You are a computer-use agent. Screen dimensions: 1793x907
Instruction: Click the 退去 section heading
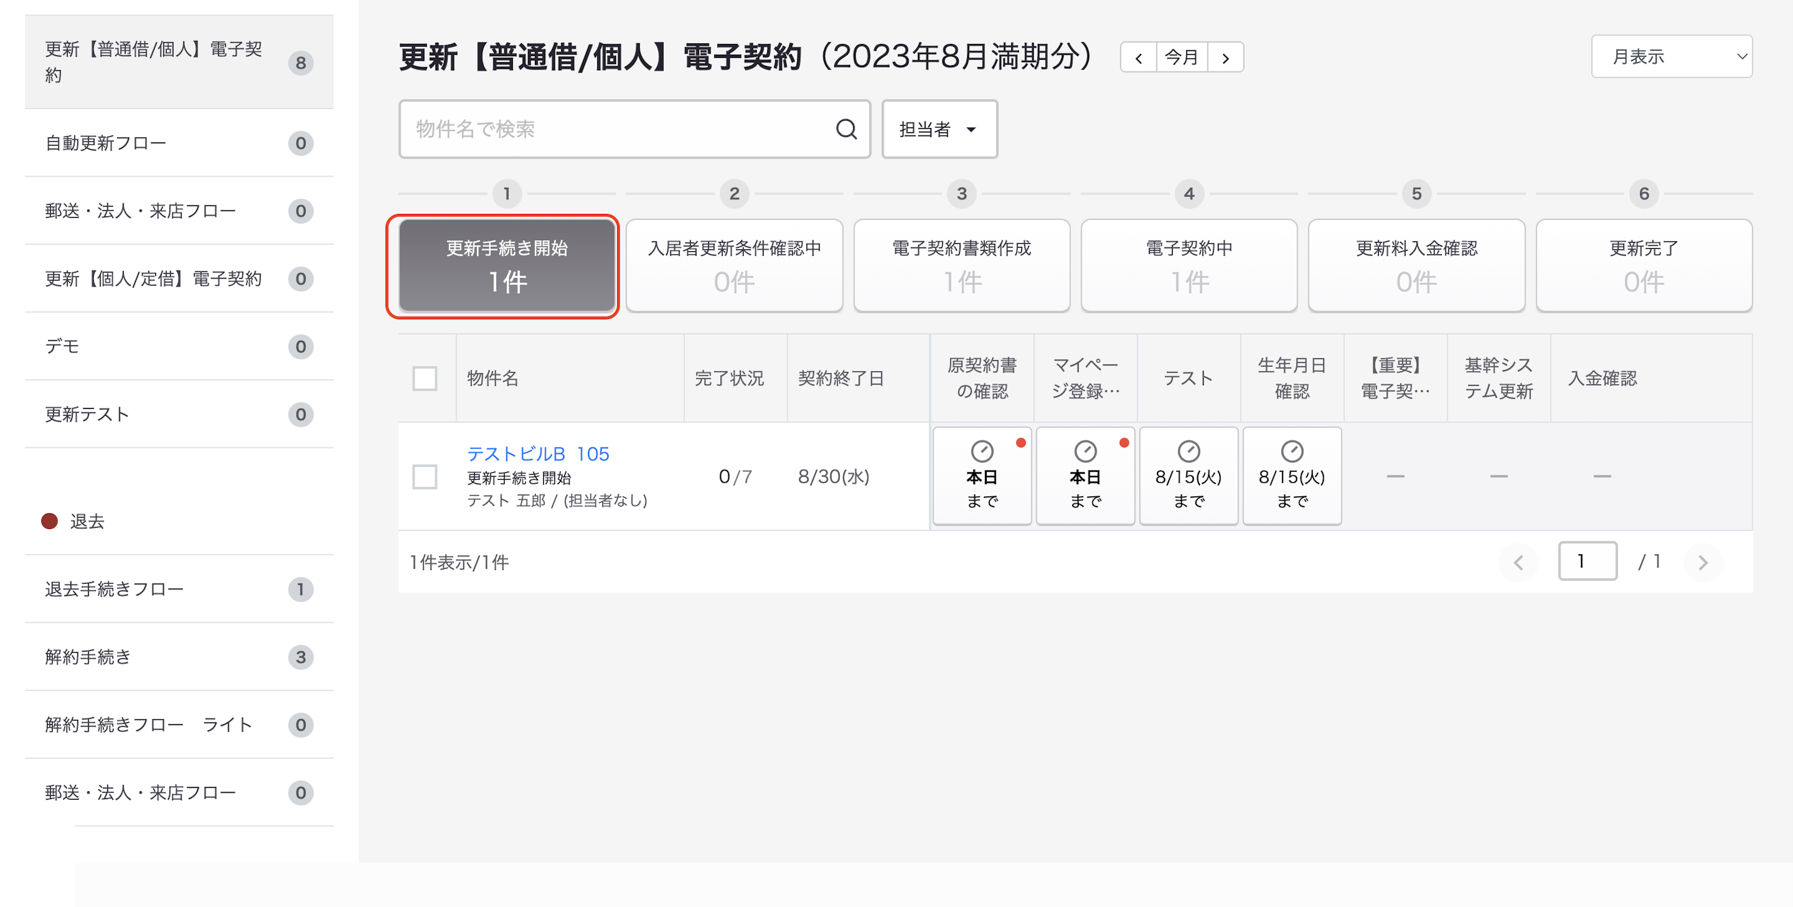(87, 521)
